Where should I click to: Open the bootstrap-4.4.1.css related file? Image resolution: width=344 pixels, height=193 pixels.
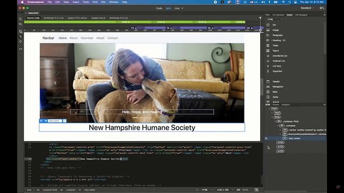coord(54,18)
